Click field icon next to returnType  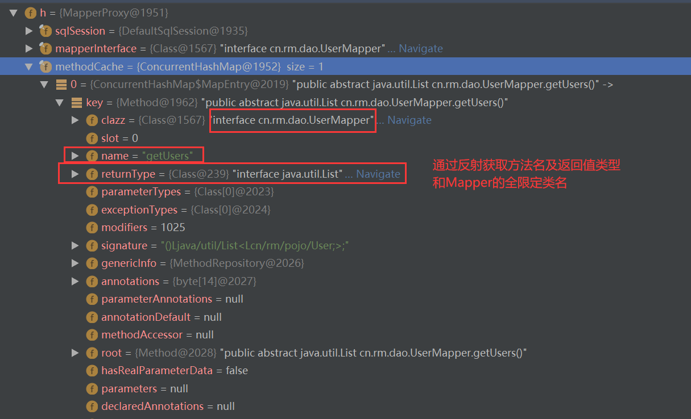[x=92, y=174]
